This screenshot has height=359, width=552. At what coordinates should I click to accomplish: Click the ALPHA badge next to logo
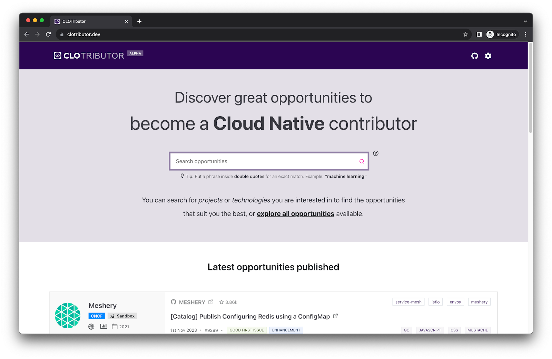(135, 53)
